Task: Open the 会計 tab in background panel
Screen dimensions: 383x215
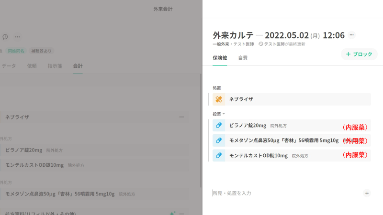Action: click(78, 66)
